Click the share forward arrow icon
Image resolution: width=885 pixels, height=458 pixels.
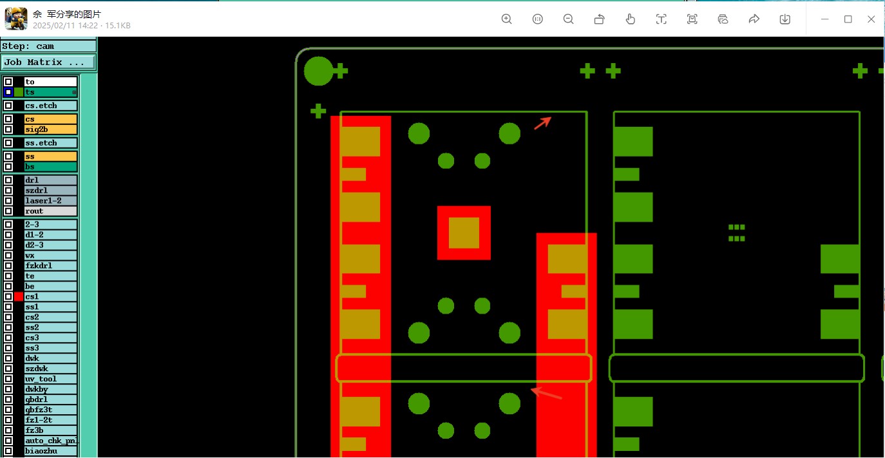[x=754, y=19]
